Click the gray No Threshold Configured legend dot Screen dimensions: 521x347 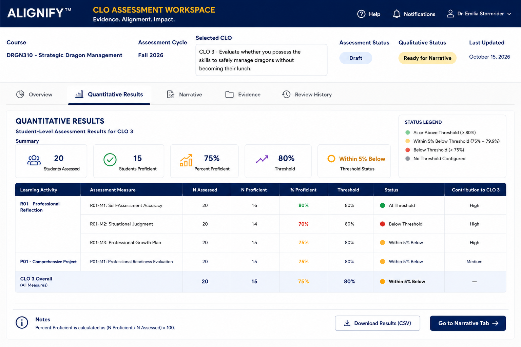408,159
